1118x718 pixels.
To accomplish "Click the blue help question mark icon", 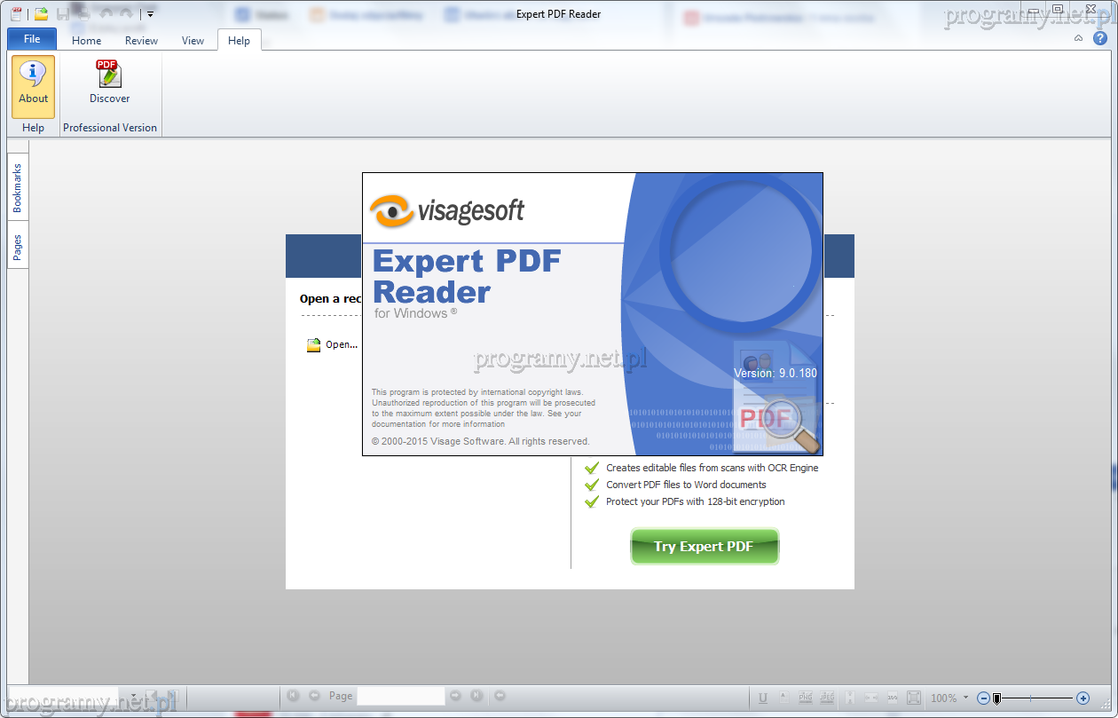I will [1100, 38].
